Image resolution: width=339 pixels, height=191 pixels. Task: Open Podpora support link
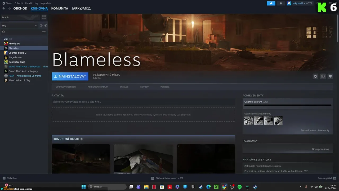point(165,87)
